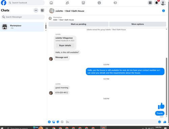Click the 'Thanks' sent message bubble
Viewport: 169px width, 129px height.
(x=160, y=113)
